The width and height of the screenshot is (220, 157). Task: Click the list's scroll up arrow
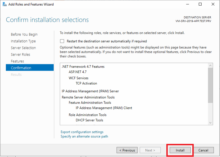click(x=210, y=65)
